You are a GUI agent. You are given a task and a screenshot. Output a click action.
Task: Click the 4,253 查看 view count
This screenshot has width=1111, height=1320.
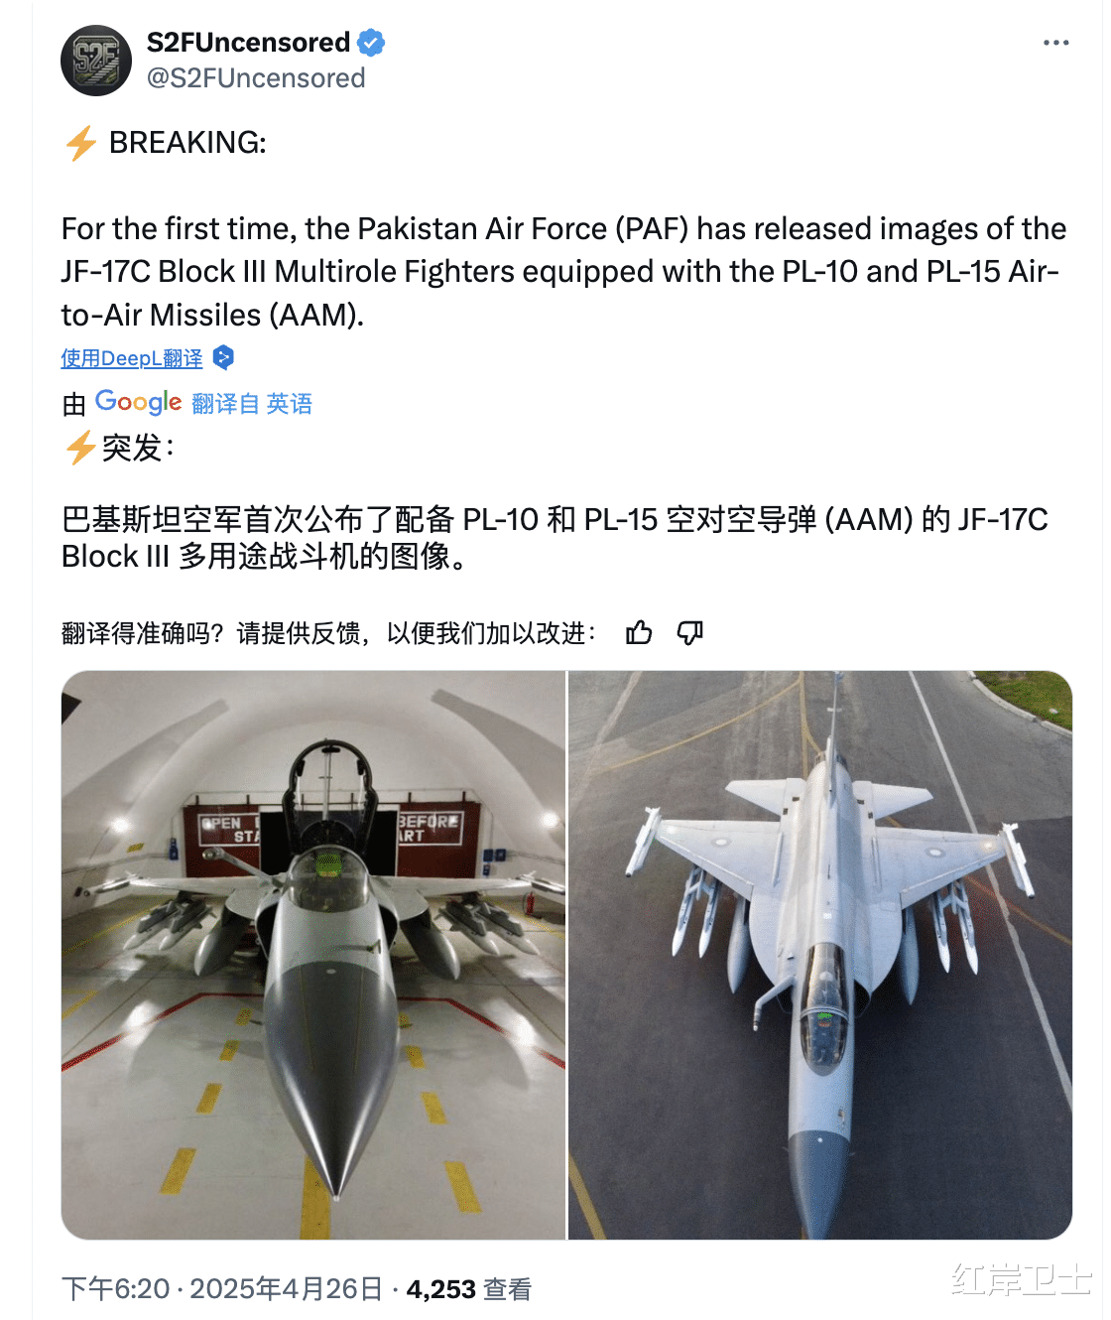tap(469, 1288)
